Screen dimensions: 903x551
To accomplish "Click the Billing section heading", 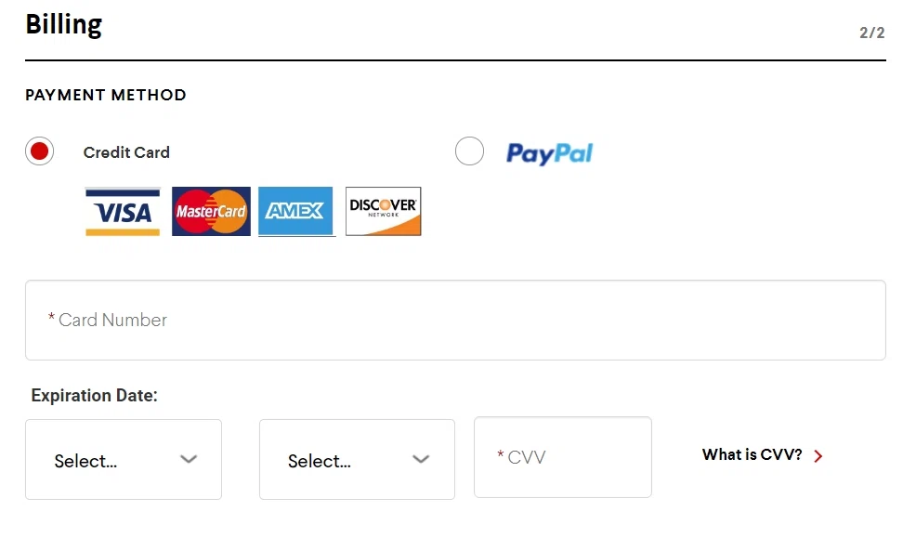I will point(64,25).
